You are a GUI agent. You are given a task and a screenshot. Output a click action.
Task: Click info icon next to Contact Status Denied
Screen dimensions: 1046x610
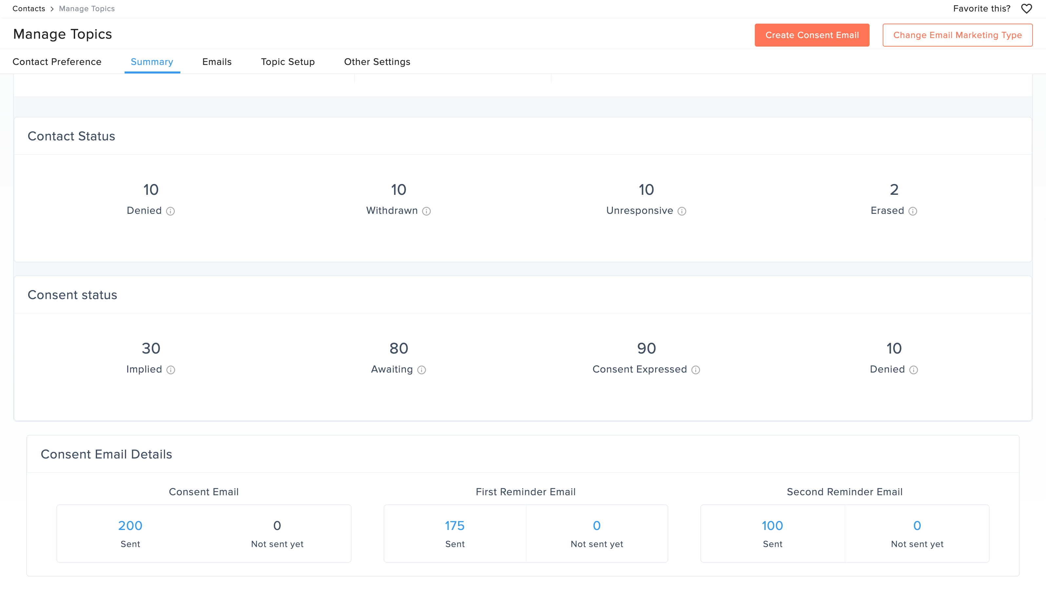[x=170, y=211]
